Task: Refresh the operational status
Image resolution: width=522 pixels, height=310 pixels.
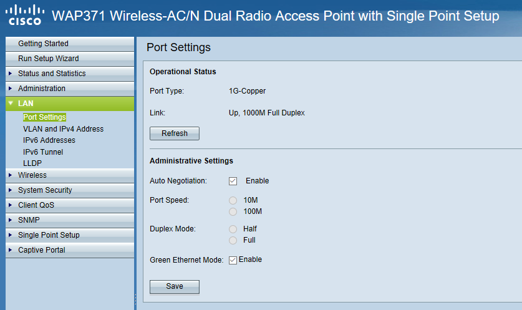Action: pos(175,133)
